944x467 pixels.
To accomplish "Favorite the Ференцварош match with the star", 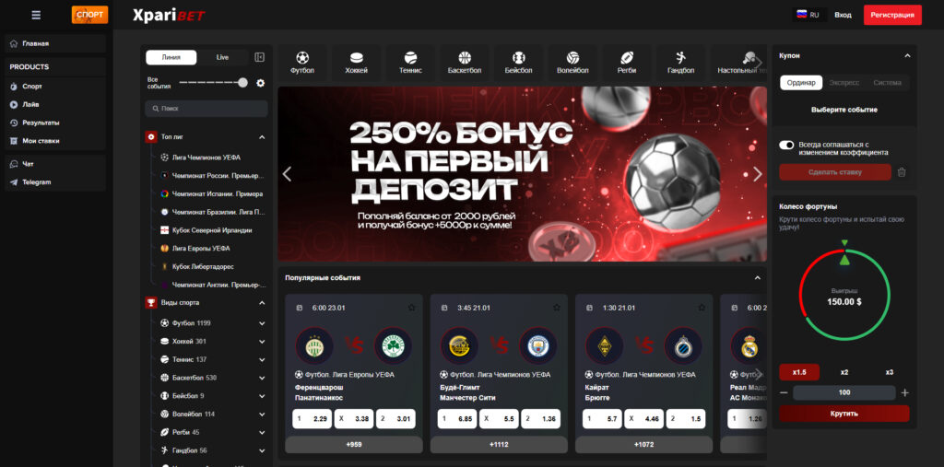I will point(412,308).
